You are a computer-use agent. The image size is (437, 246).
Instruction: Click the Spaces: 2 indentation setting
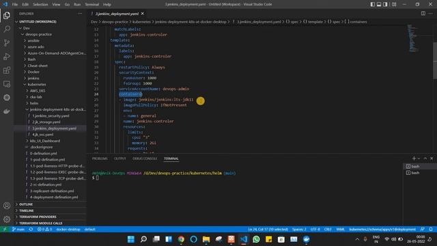299,230
